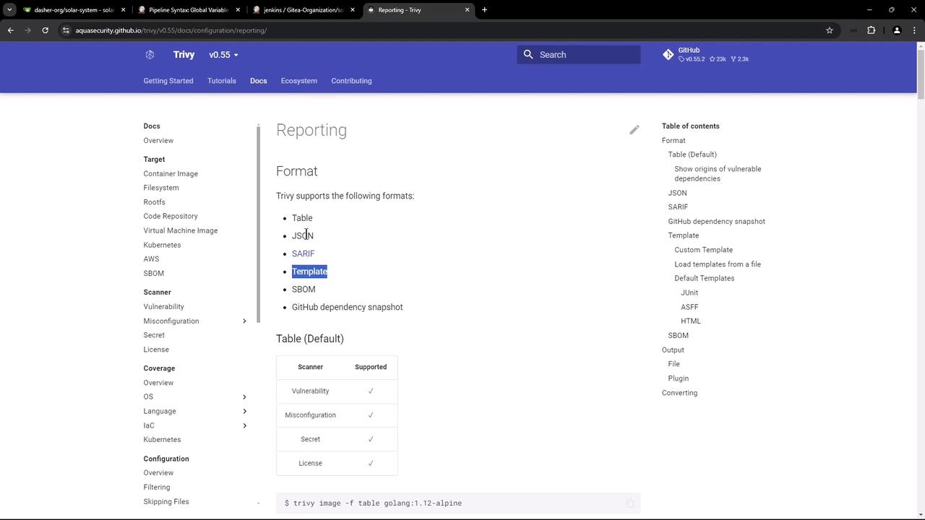This screenshot has height=520, width=925.
Task: Open new browser tab with plus button
Action: tap(484, 10)
